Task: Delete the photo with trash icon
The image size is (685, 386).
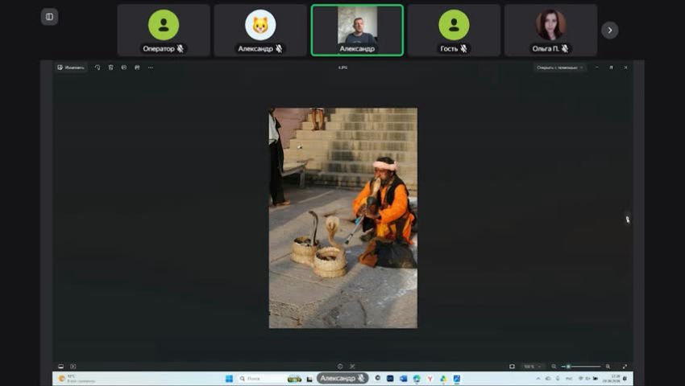Action: click(110, 68)
